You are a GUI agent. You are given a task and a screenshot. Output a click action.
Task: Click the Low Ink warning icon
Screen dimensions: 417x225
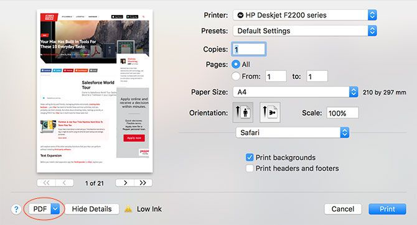128,209
